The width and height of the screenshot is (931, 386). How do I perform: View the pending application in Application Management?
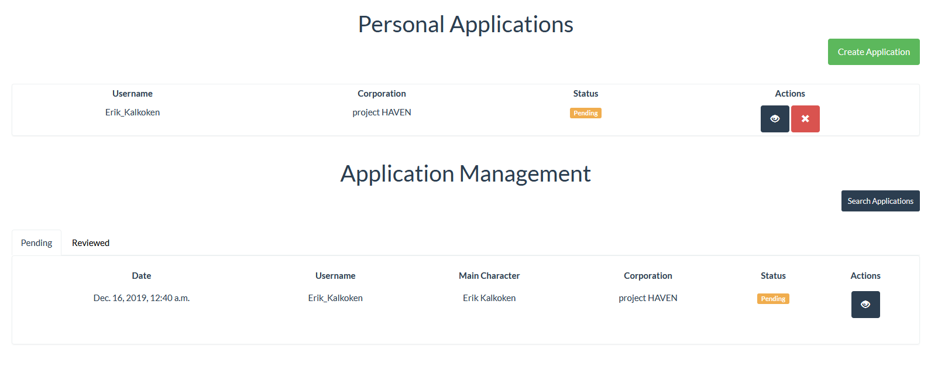pyautogui.click(x=865, y=305)
